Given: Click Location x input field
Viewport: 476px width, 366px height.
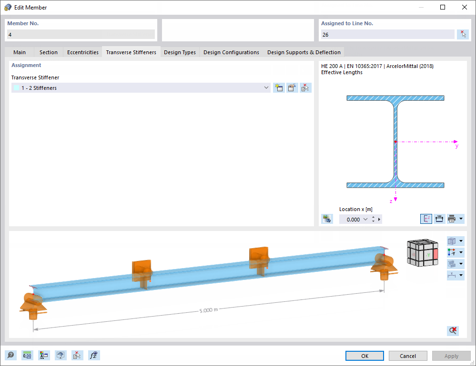Looking at the screenshot, I should (x=351, y=220).
